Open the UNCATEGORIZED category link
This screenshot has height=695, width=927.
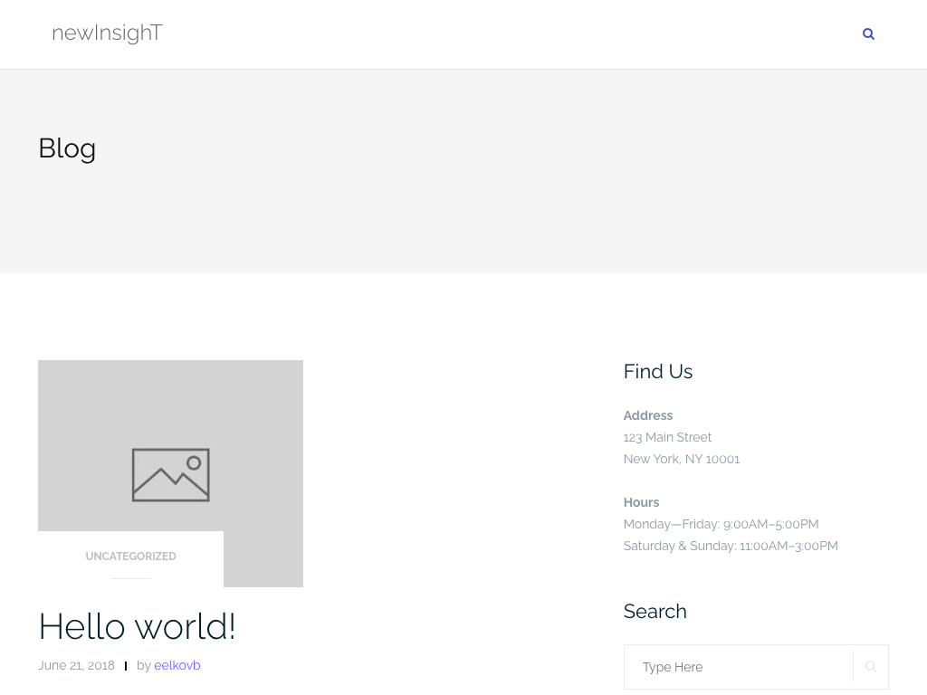click(130, 557)
